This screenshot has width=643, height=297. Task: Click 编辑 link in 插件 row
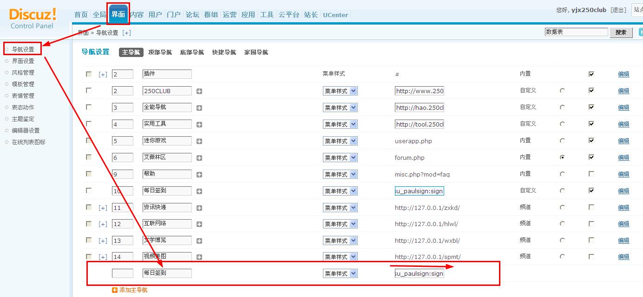[623, 74]
